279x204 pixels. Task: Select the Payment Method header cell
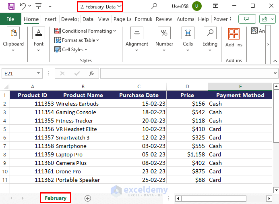pyautogui.click(x=240, y=95)
